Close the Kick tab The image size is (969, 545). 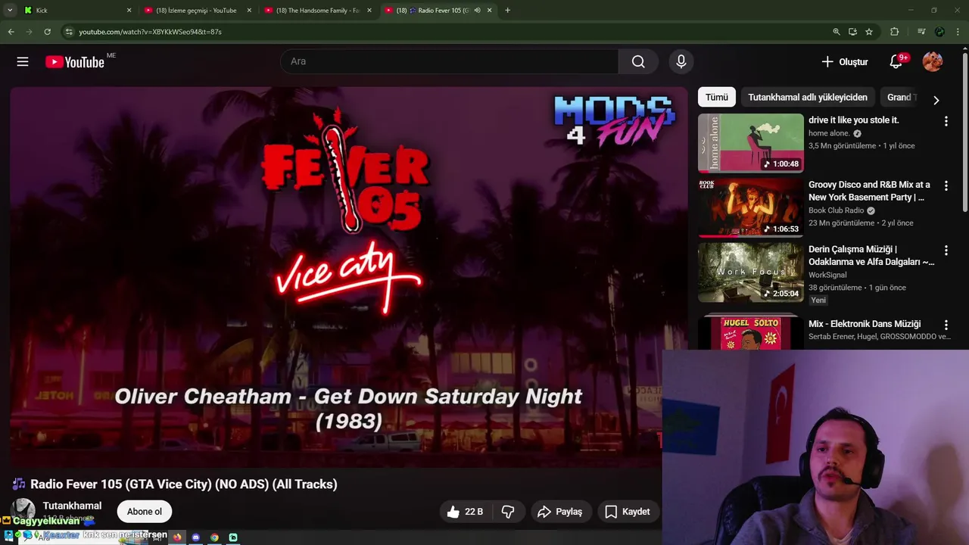point(129,11)
